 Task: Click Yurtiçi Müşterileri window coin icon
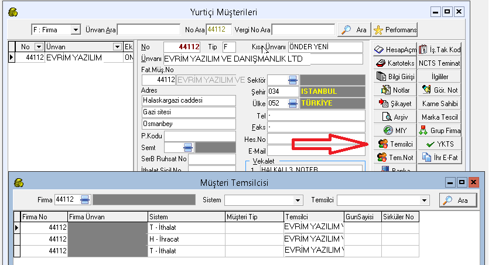pyautogui.click(x=13, y=12)
